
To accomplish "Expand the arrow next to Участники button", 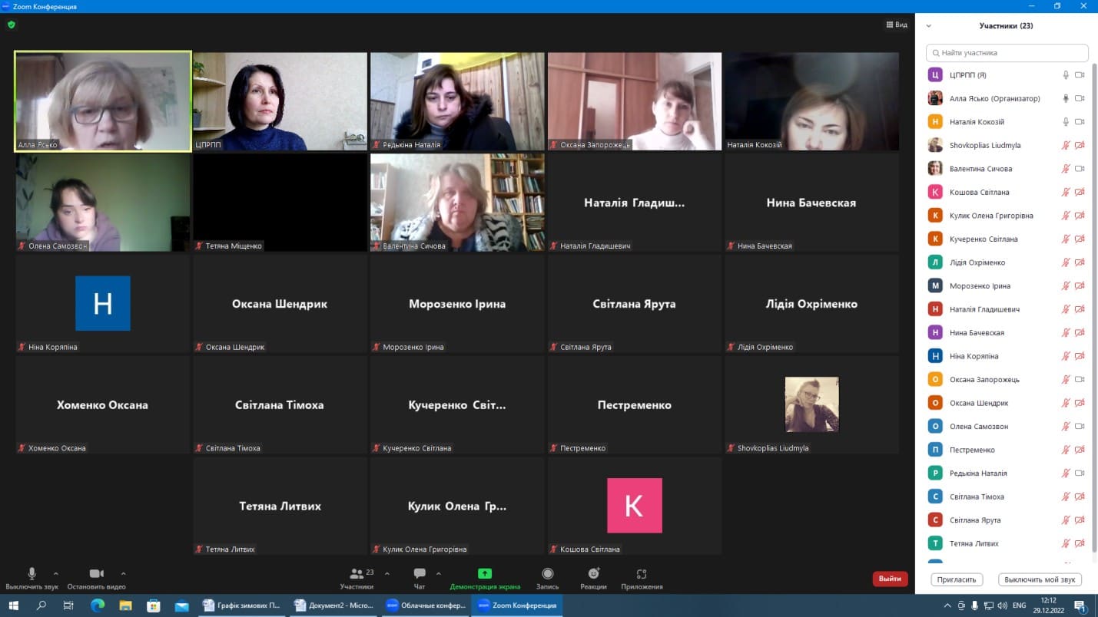I will tap(386, 573).
